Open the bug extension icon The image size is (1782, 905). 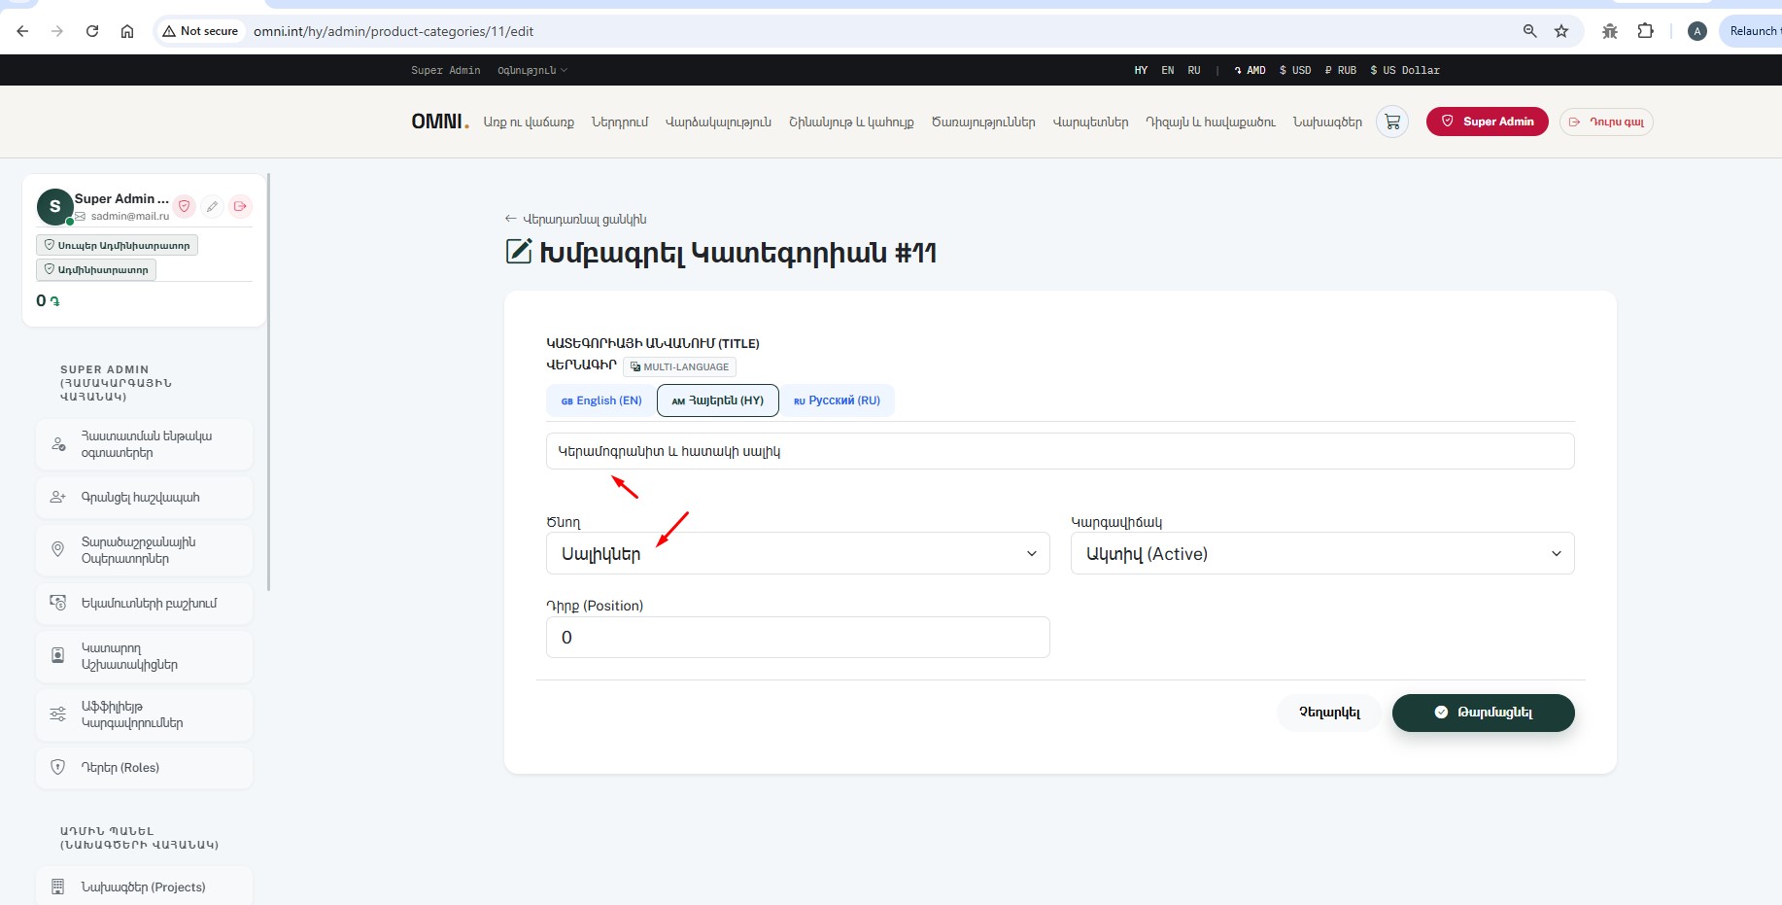click(x=1610, y=31)
